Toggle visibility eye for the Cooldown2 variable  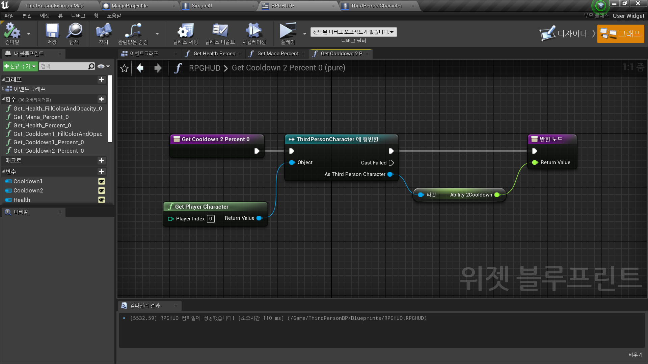pos(101,190)
